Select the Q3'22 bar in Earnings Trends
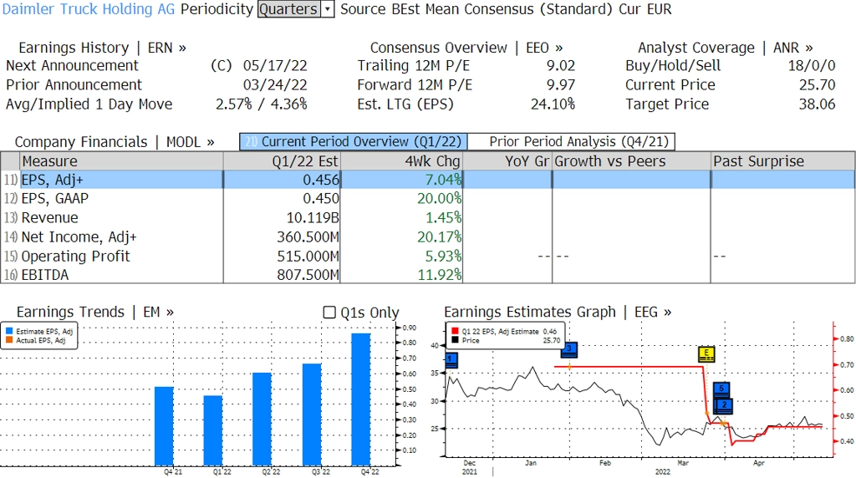The image size is (856, 478). [312, 414]
